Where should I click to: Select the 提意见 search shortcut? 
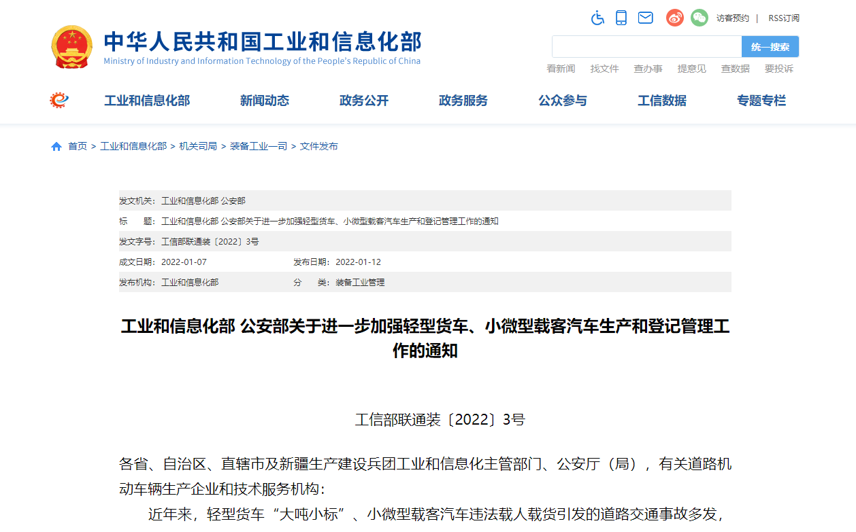pos(691,69)
